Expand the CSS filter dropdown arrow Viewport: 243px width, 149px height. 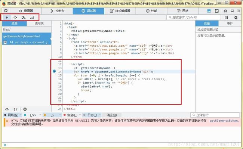click(40, 115)
